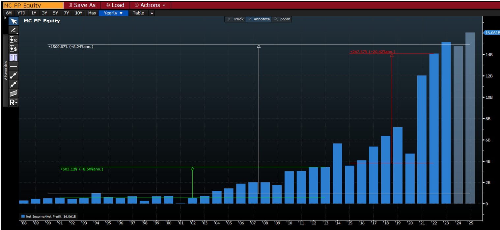Open the Yearly periodicity dropdown
Viewport: 500px width, 230px height.
[x=113, y=13]
